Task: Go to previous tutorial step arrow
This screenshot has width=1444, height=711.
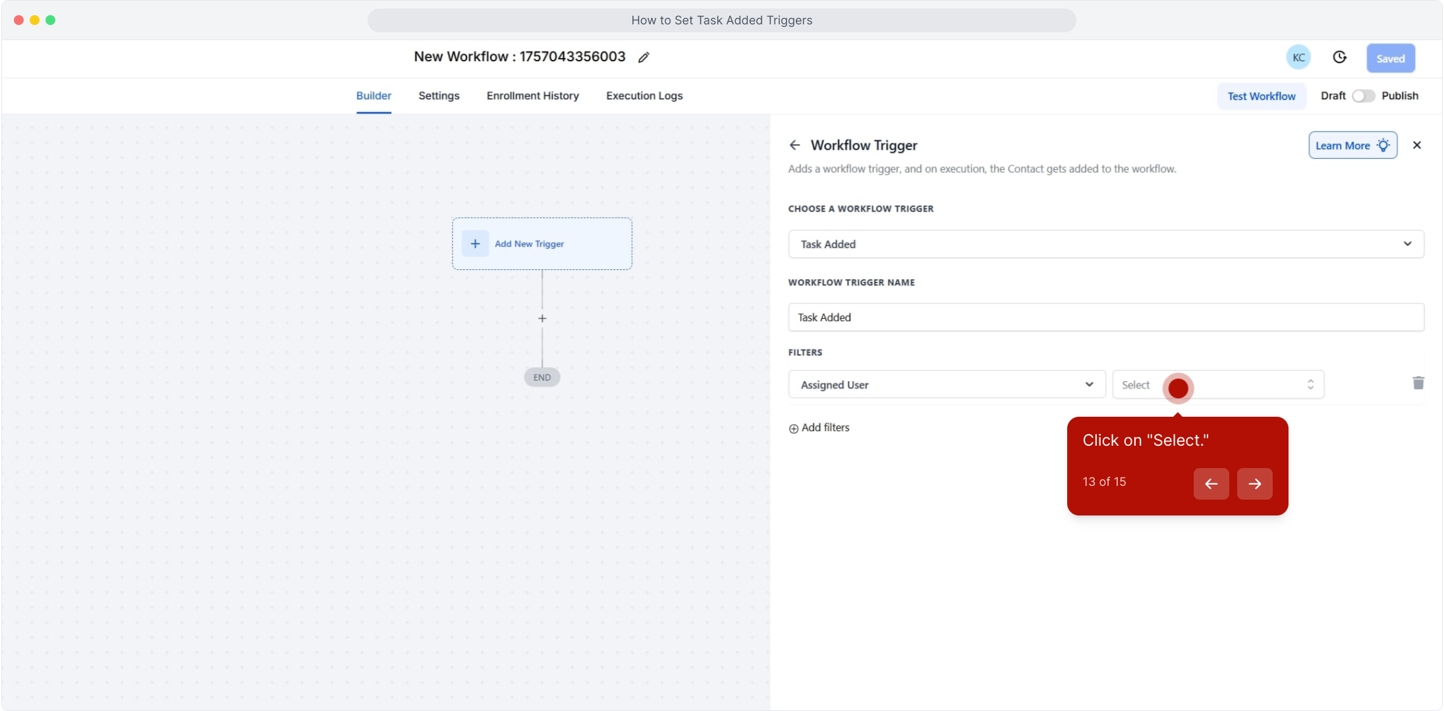Action: [x=1211, y=484]
